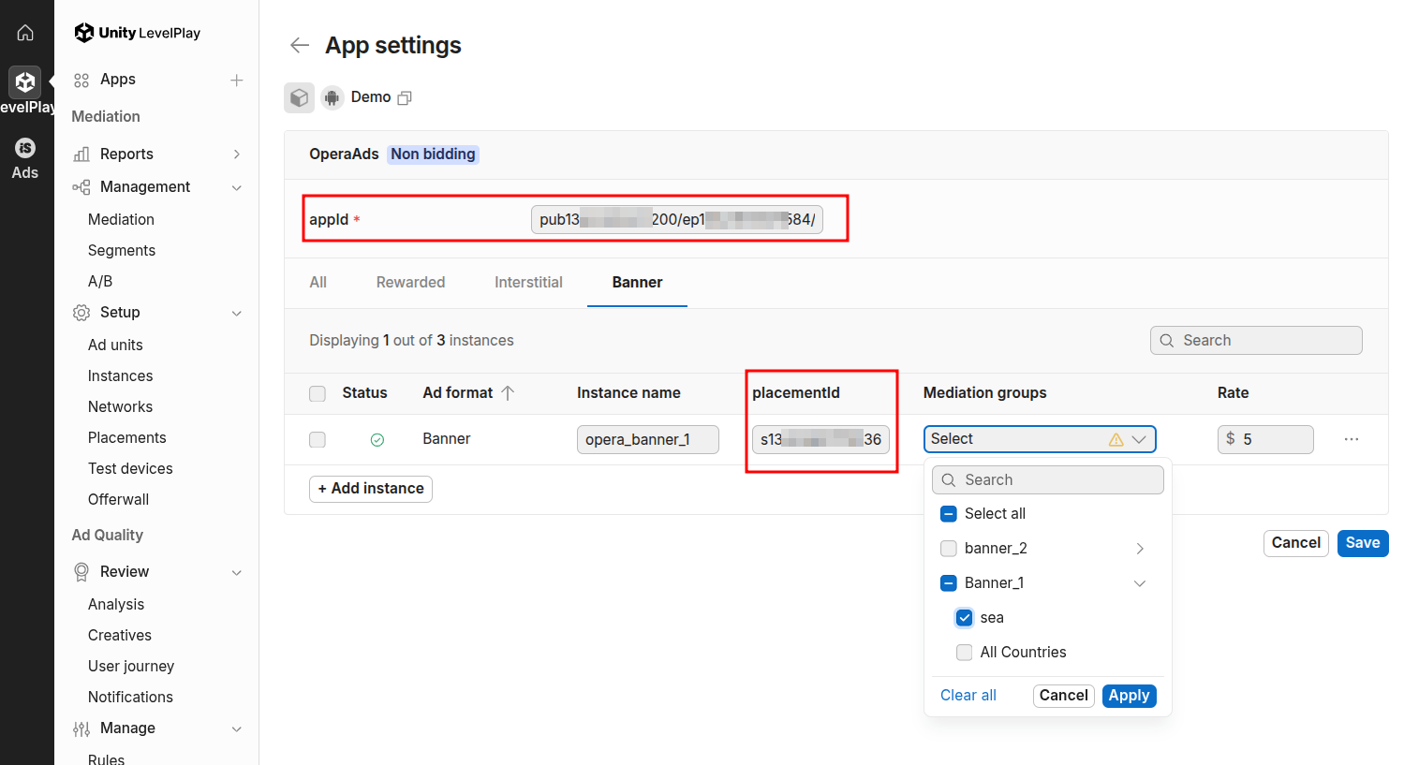Switch to the Interstitial tab
This screenshot has width=1404, height=765.
[x=529, y=283]
